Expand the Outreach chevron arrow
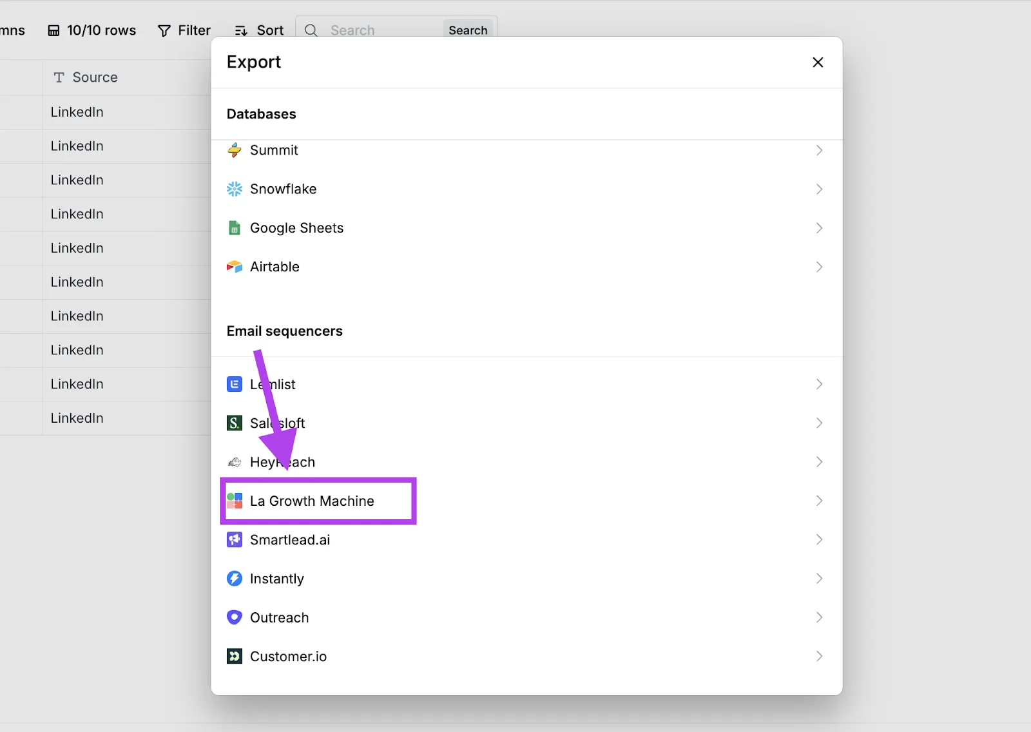 (820, 617)
